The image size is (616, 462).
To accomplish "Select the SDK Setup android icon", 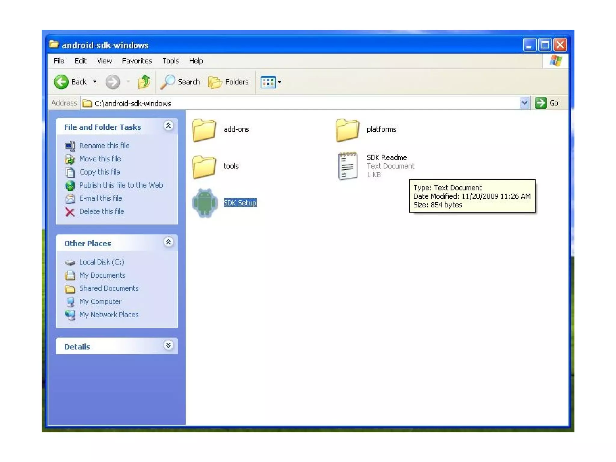I will click(205, 203).
